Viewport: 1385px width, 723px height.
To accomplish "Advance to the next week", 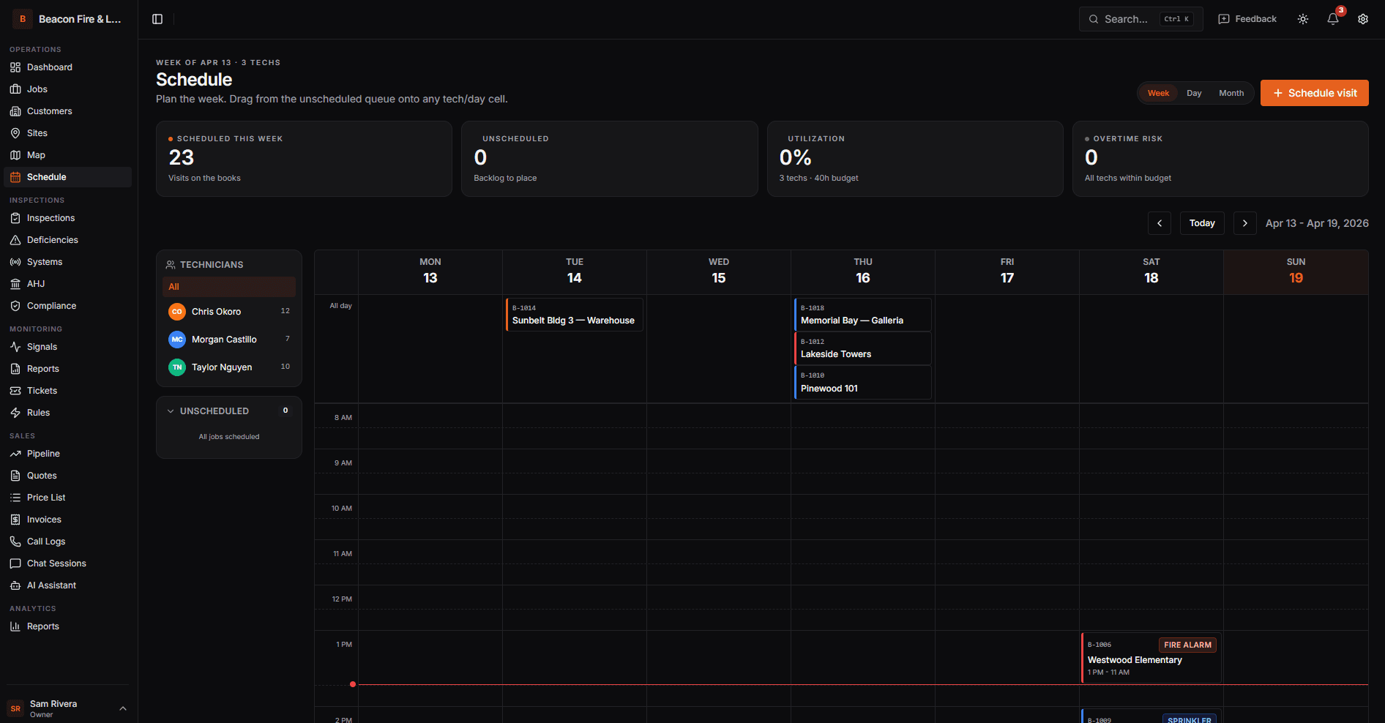I will (x=1244, y=223).
